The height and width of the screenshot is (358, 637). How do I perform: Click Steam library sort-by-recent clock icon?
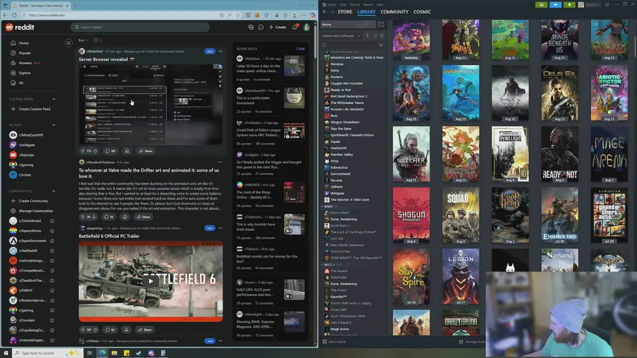[x=375, y=36]
